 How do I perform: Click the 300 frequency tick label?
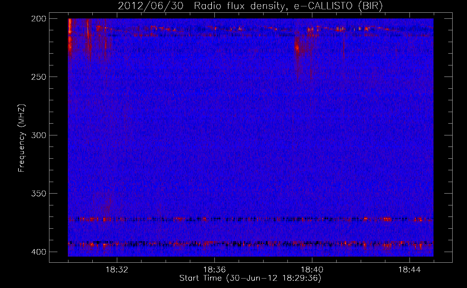(39, 135)
